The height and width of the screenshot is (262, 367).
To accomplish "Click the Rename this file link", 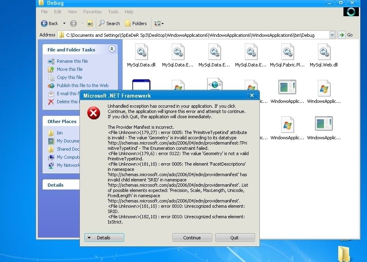I will tap(72, 61).
